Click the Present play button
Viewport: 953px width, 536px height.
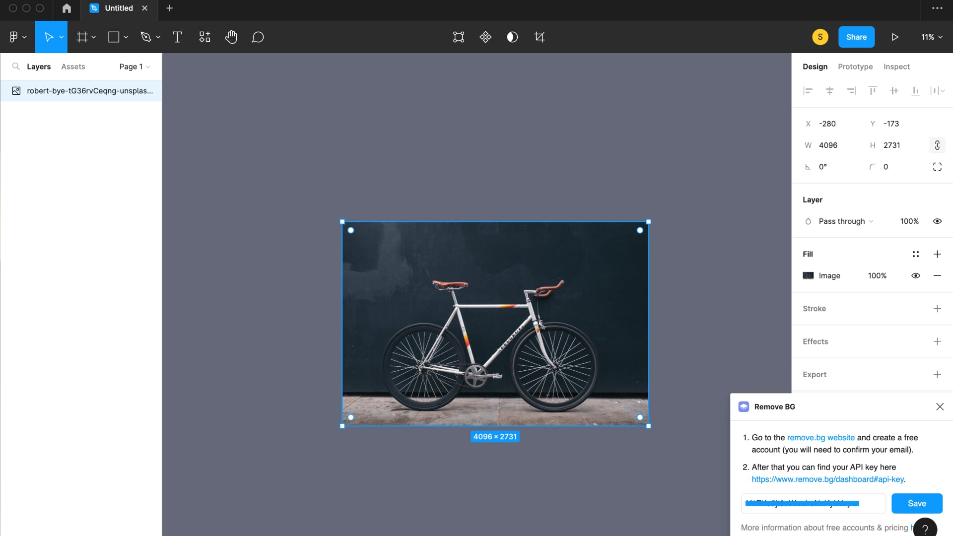click(x=894, y=37)
